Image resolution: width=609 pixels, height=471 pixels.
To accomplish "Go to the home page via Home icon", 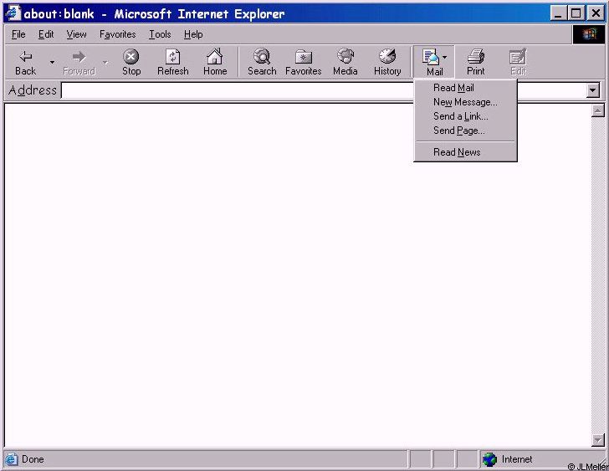I will [x=215, y=57].
